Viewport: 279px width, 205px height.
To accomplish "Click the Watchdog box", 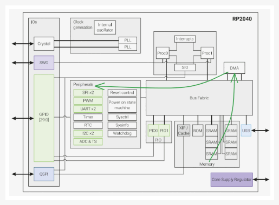I will pyautogui.click(x=122, y=133).
